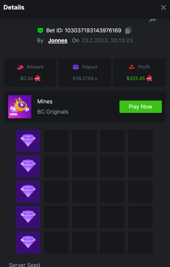
Task: Click the currency icon beside $325.45
Action: pyautogui.click(x=149, y=78)
